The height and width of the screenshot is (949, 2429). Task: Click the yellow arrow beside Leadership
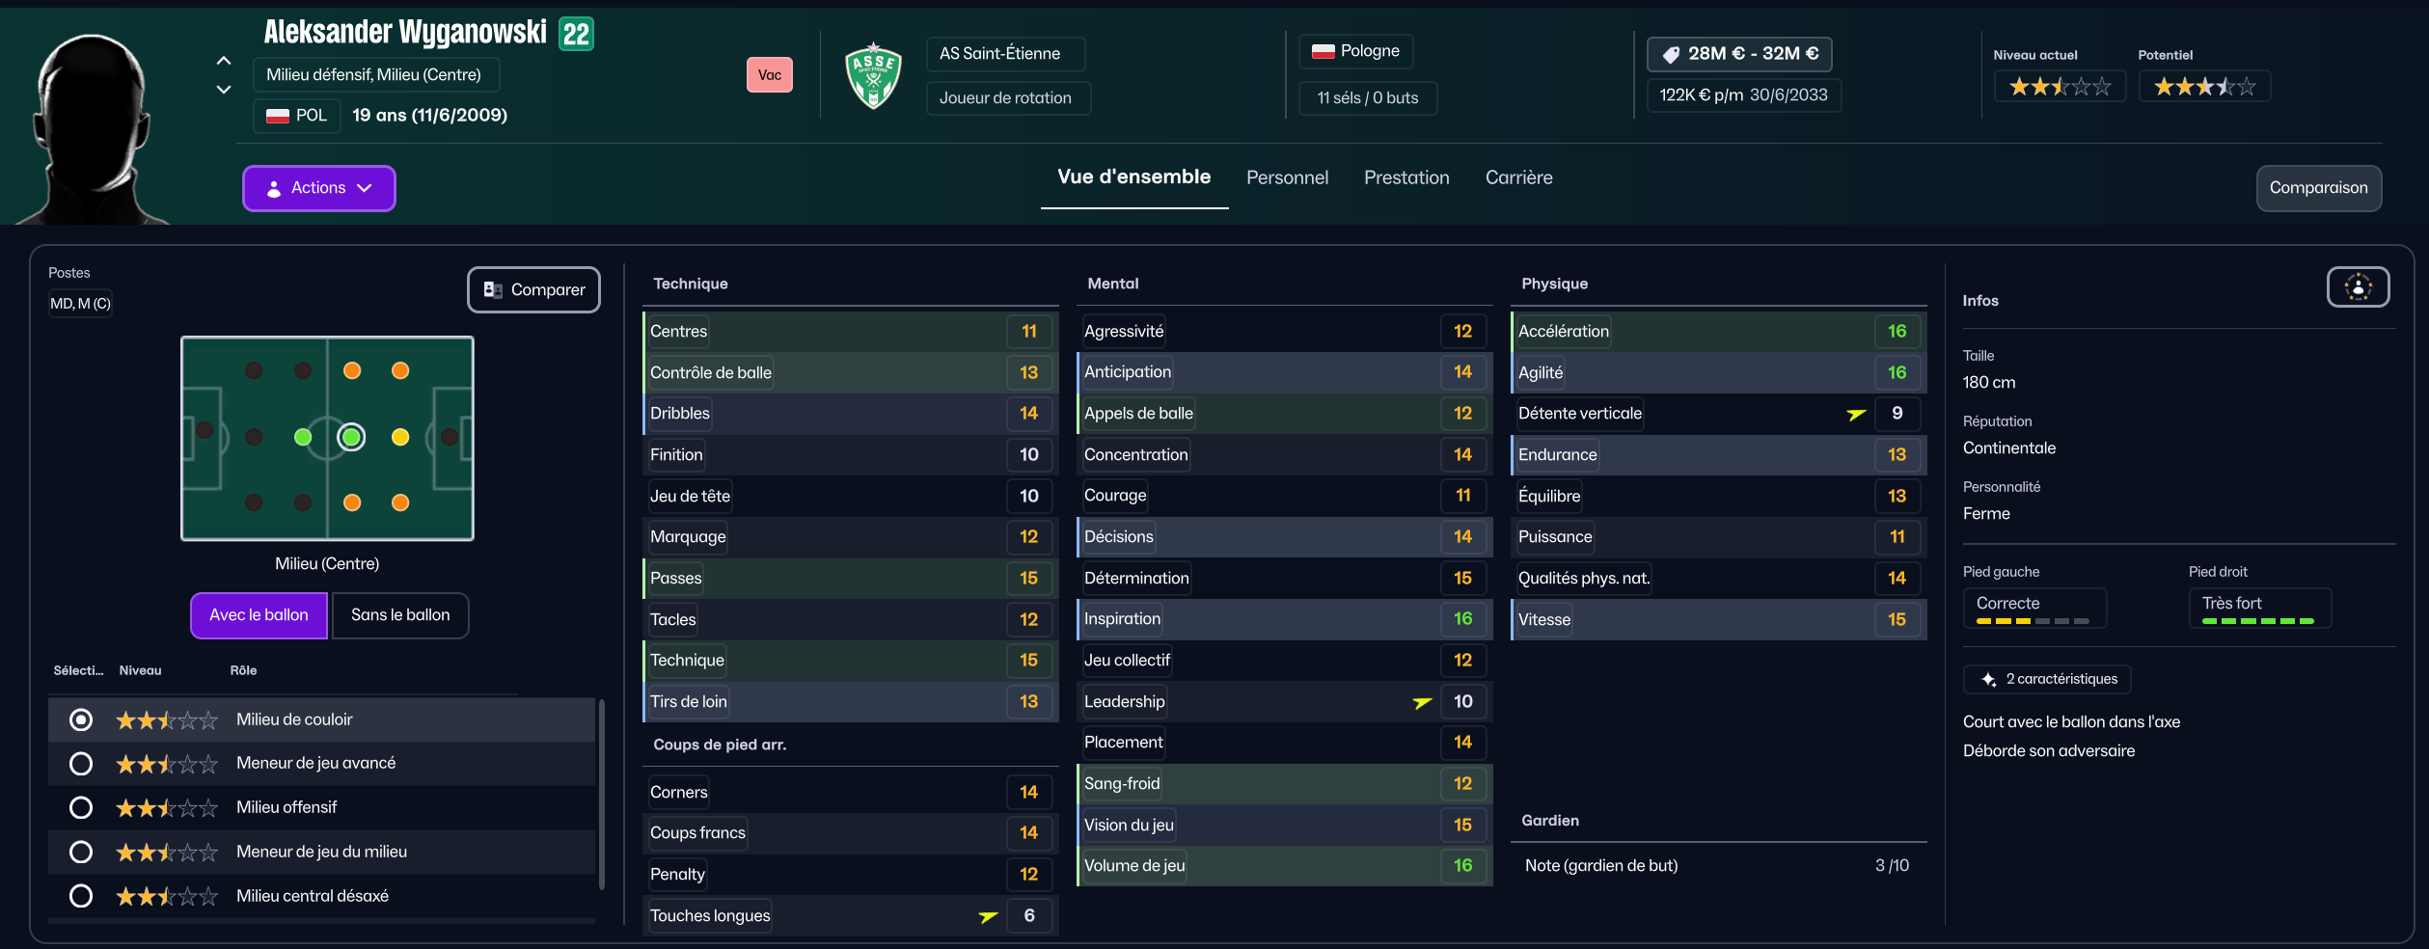(1422, 703)
